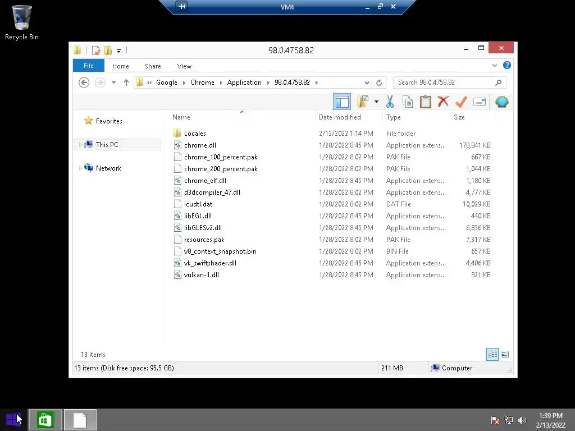
Task: Navigate to Application in the breadcrumb
Action: pos(244,82)
